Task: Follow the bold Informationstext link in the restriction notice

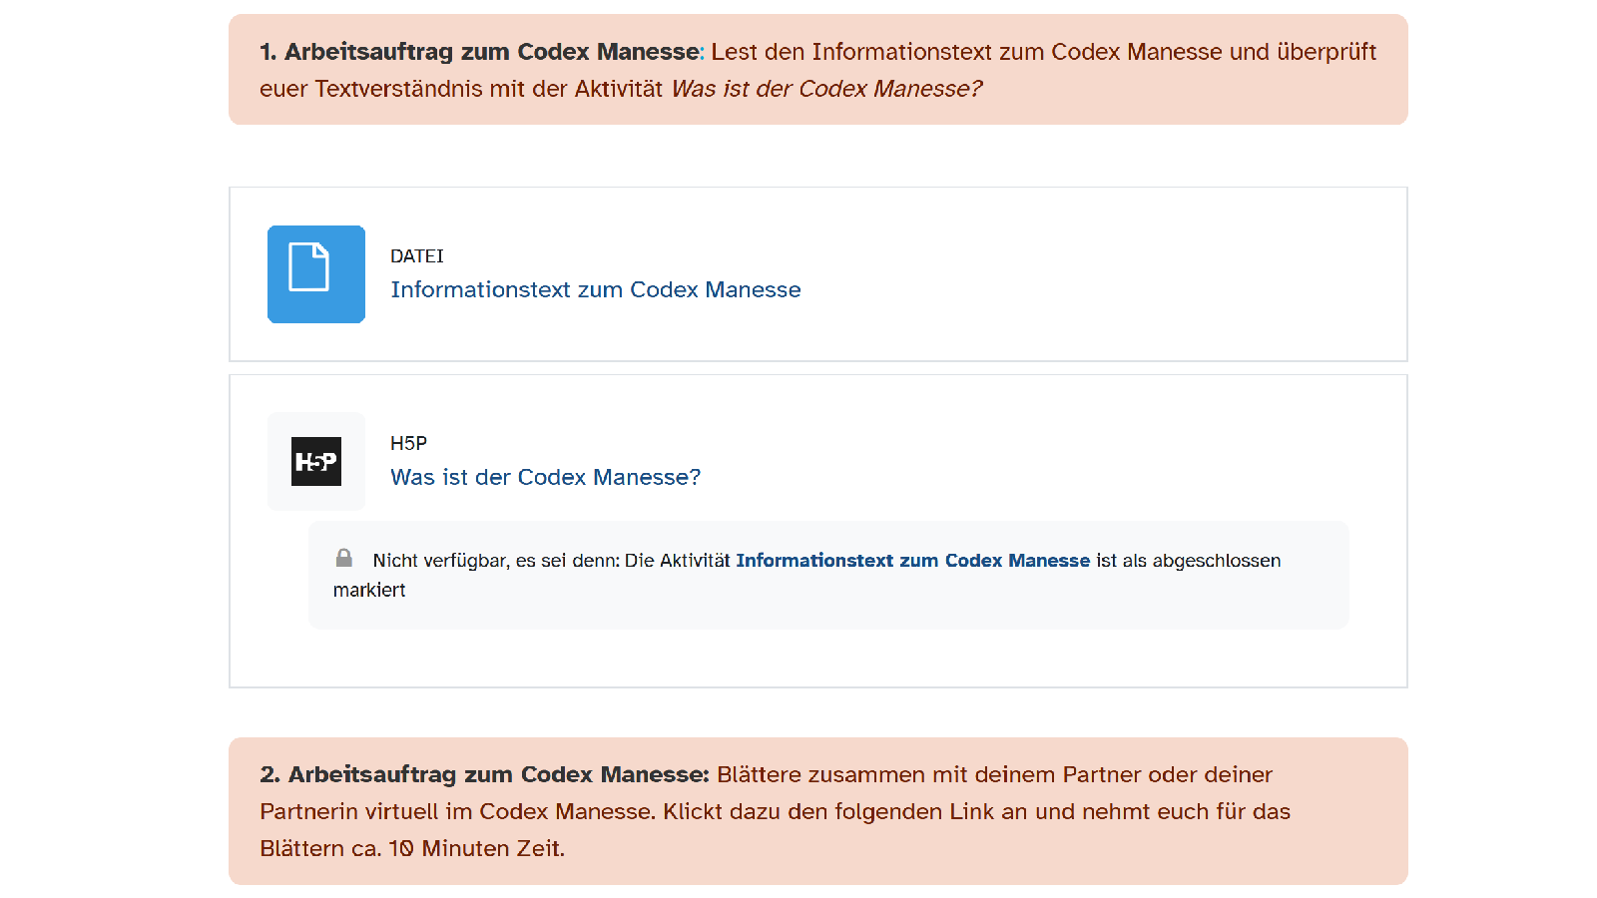Action: (912, 561)
